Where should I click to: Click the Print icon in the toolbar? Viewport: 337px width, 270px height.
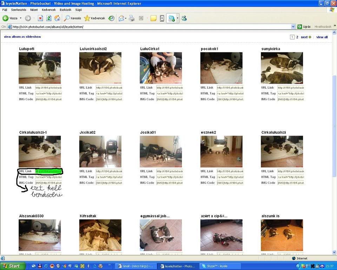(132, 18)
